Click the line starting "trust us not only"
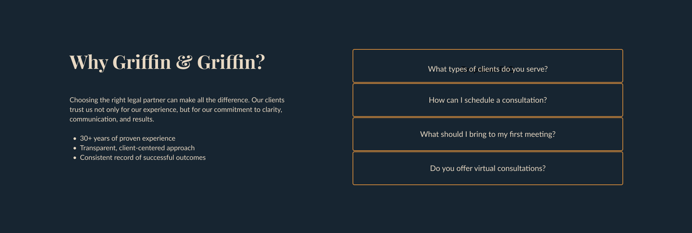Screen dimensions: 692x233 176,110
